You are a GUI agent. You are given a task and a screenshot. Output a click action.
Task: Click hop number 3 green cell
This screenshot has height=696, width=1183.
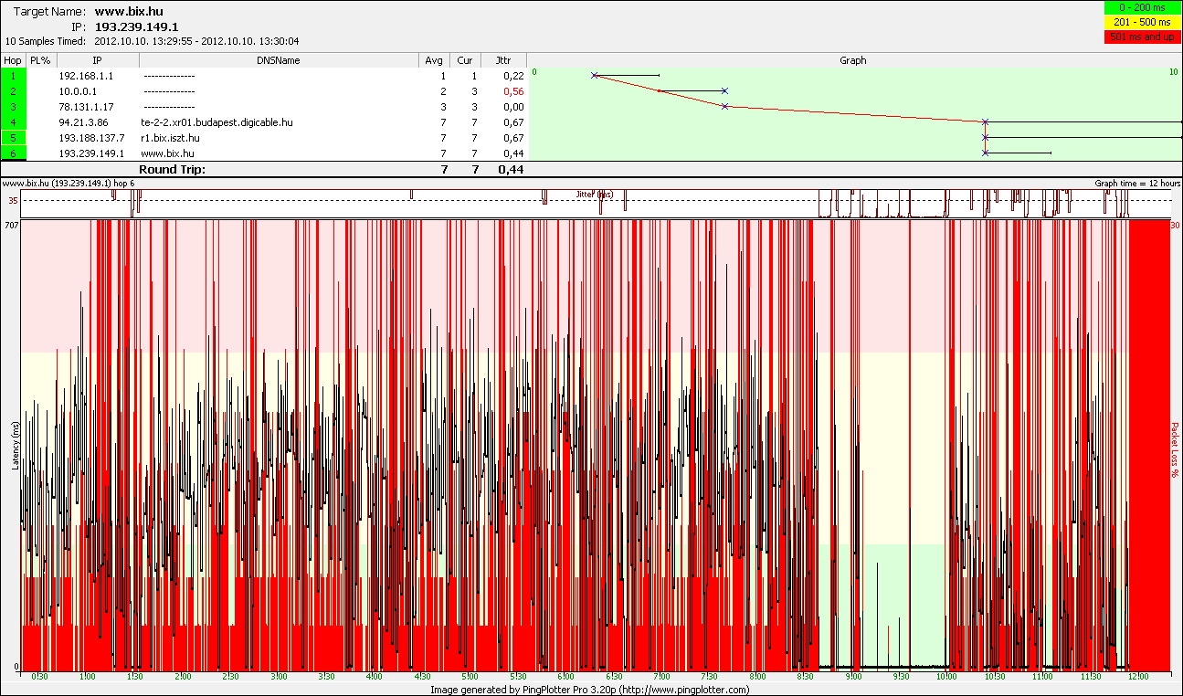[13, 107]
